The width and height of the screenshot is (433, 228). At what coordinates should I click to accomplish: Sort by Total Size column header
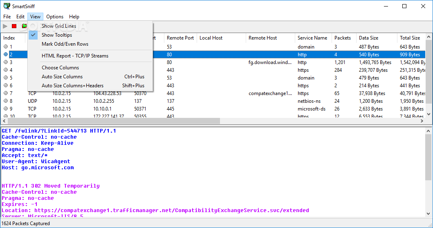coord(411,38)
